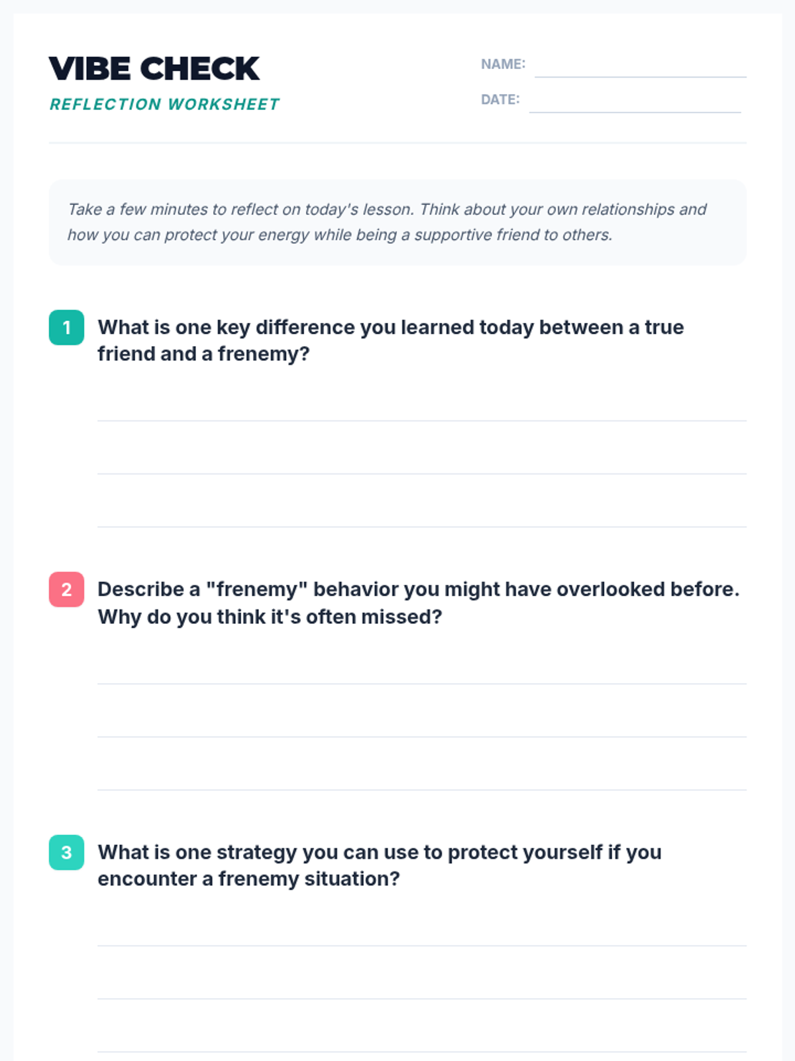Click question 1 text about true friend

click(x=391, y=340)
